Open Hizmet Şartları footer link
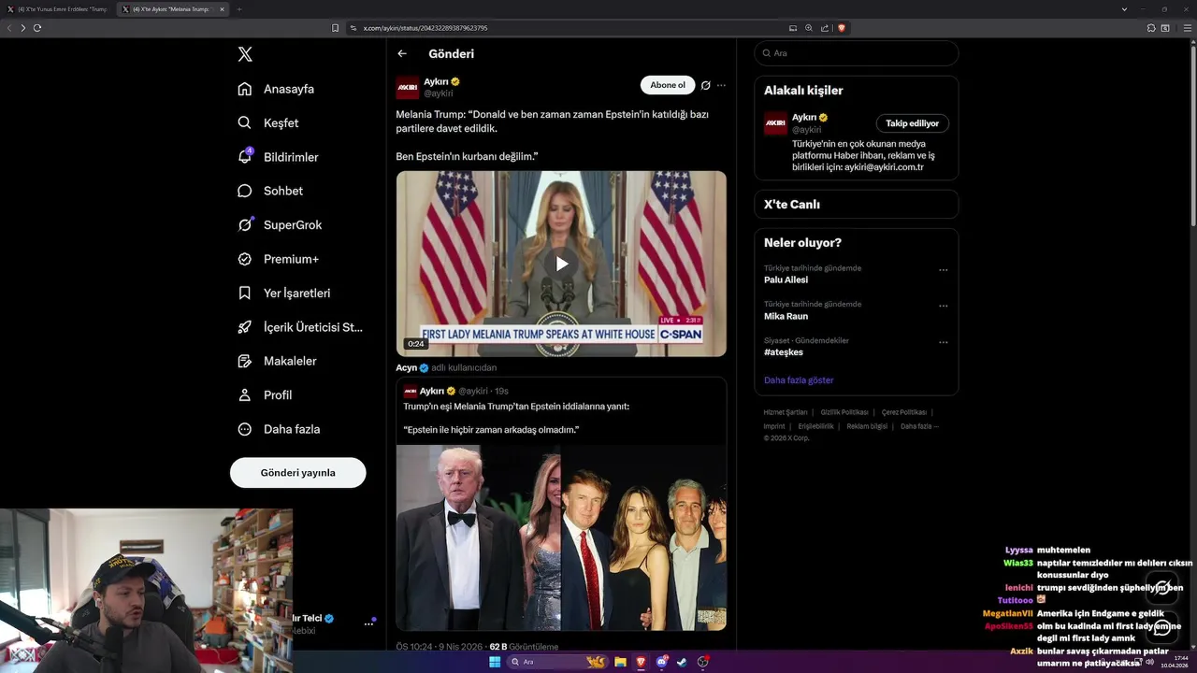The height and width of the screenshot is (673, 1197). [x=786, y=412]
